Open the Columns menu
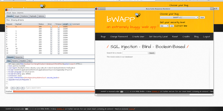 [x=20, y=13]
